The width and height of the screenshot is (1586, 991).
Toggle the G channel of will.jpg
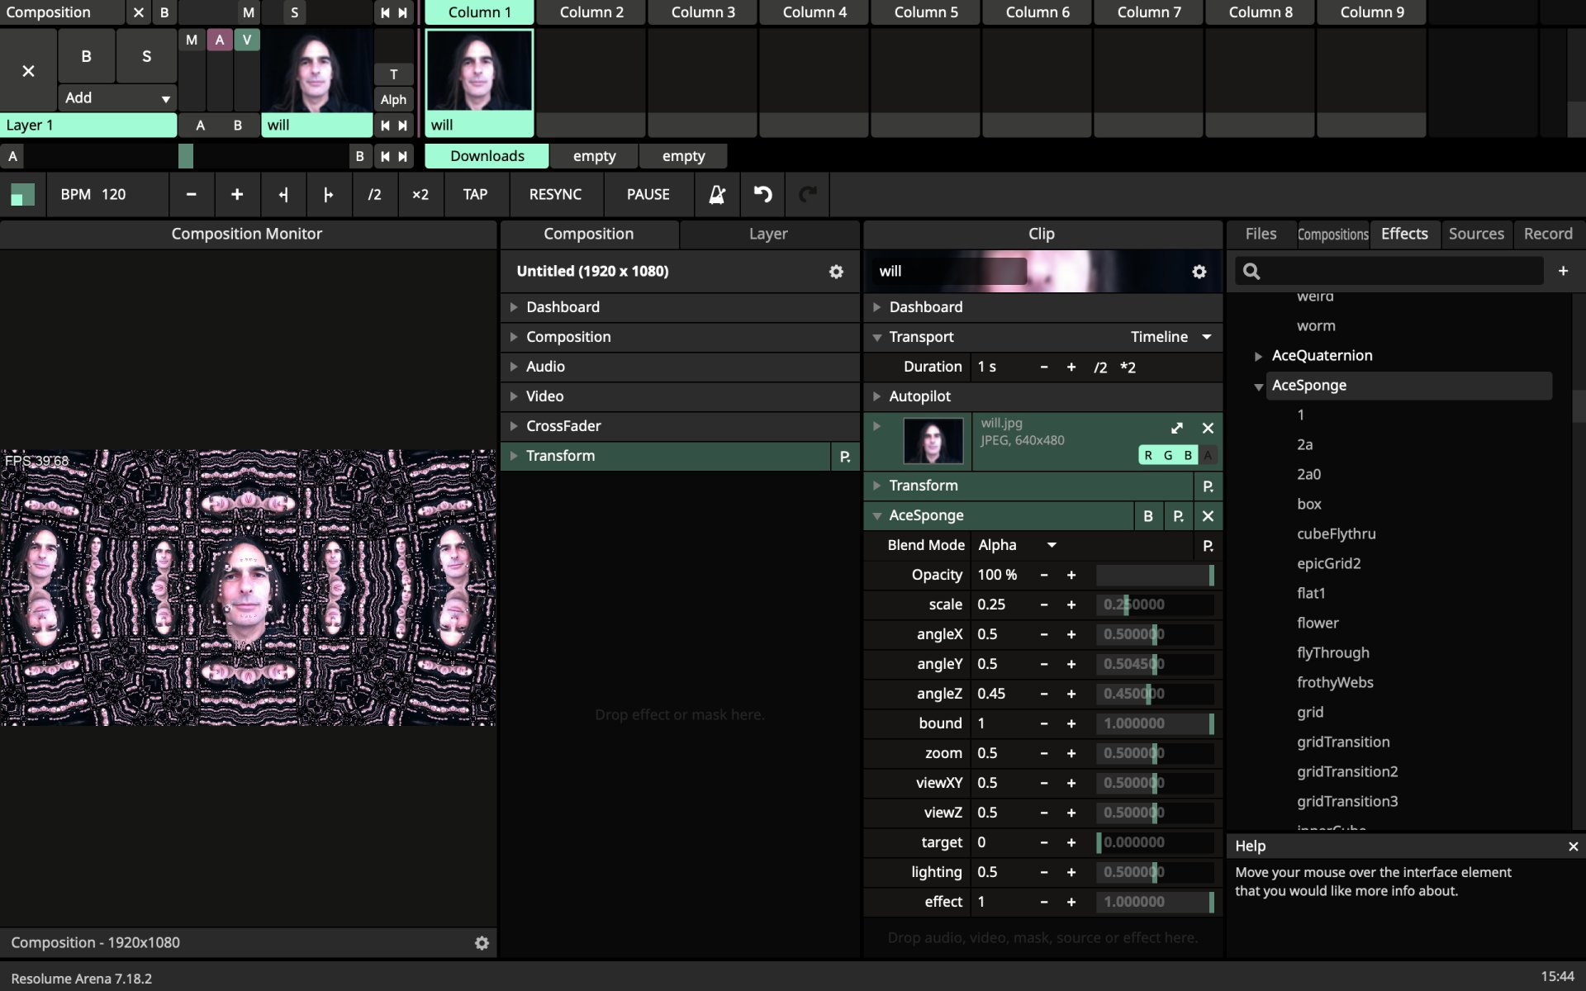(x=1168, y=455)
